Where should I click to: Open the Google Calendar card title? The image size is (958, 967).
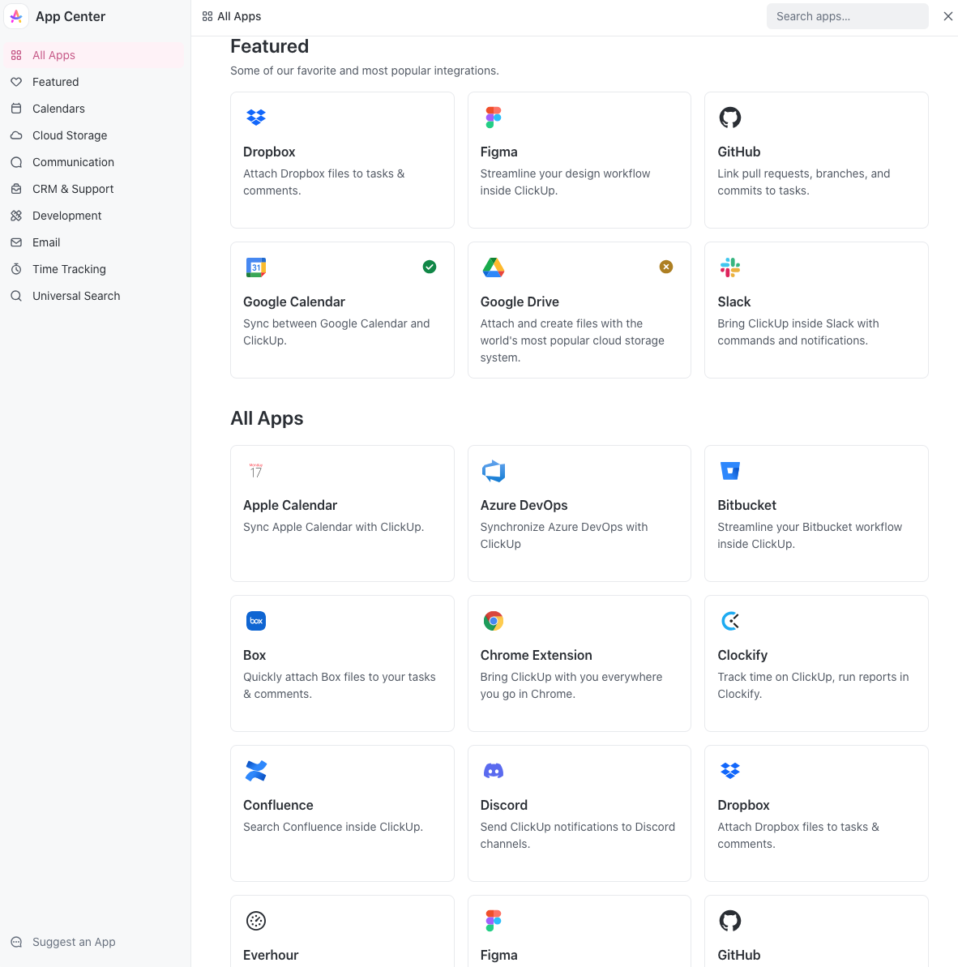coord(294,302)
